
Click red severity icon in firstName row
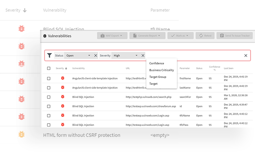(x=63, y=78)
